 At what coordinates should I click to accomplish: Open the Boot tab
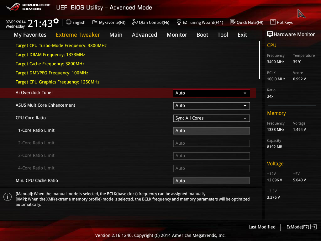coord(202,35)
